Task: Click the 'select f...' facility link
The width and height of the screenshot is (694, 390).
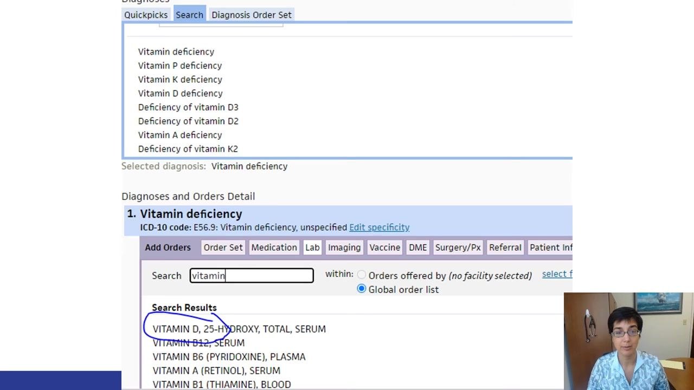Action: [x=557, y=274]
